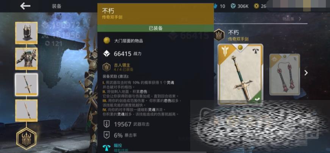The image size is (330, 153).
Task: Select the two-handed sword weapon slot
Action: point(26,84)
